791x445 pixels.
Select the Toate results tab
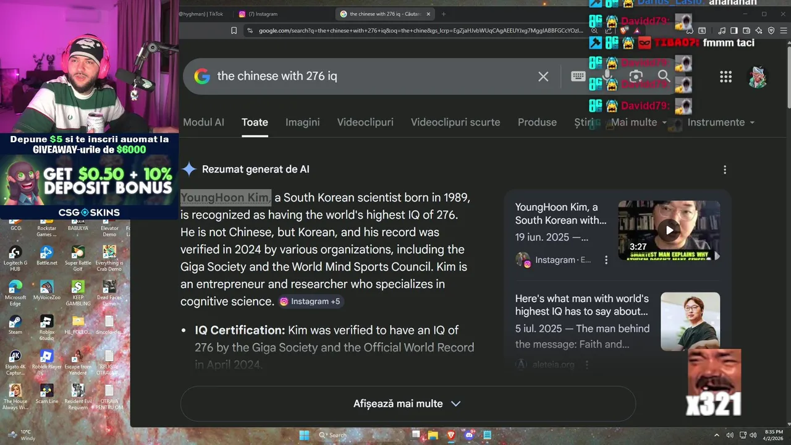tap(255, 122)
